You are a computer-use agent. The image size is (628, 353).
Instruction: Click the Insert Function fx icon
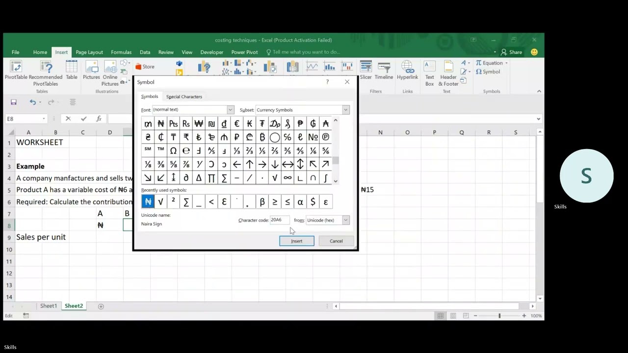pos(99,119)
